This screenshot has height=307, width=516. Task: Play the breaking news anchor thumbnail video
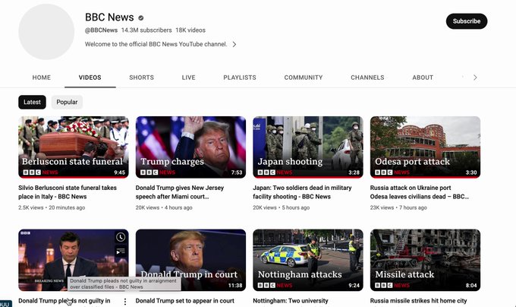(x=74, y=260)
